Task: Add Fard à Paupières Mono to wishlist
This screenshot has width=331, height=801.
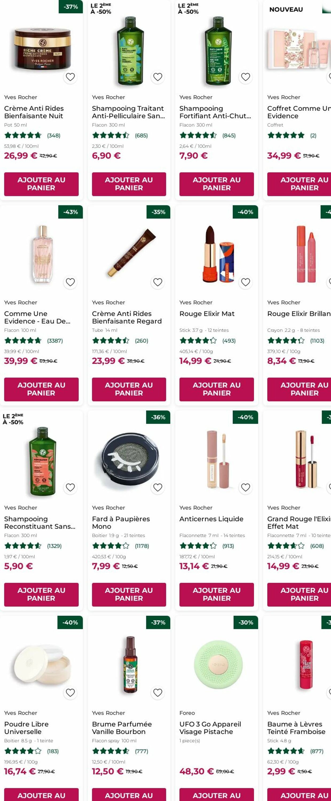Action: [x=158, y=487]
